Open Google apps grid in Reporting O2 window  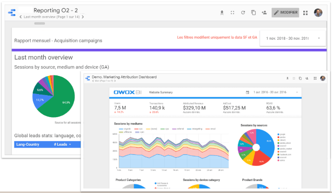[305, 13]
